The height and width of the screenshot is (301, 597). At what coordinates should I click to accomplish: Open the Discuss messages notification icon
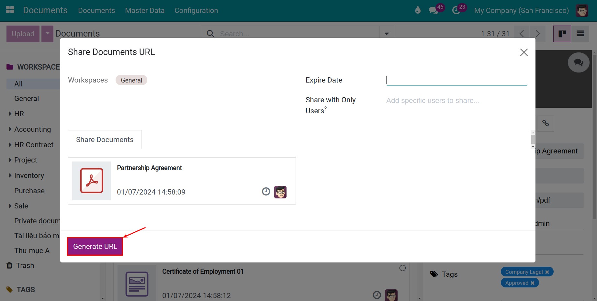tap(433, 10)
